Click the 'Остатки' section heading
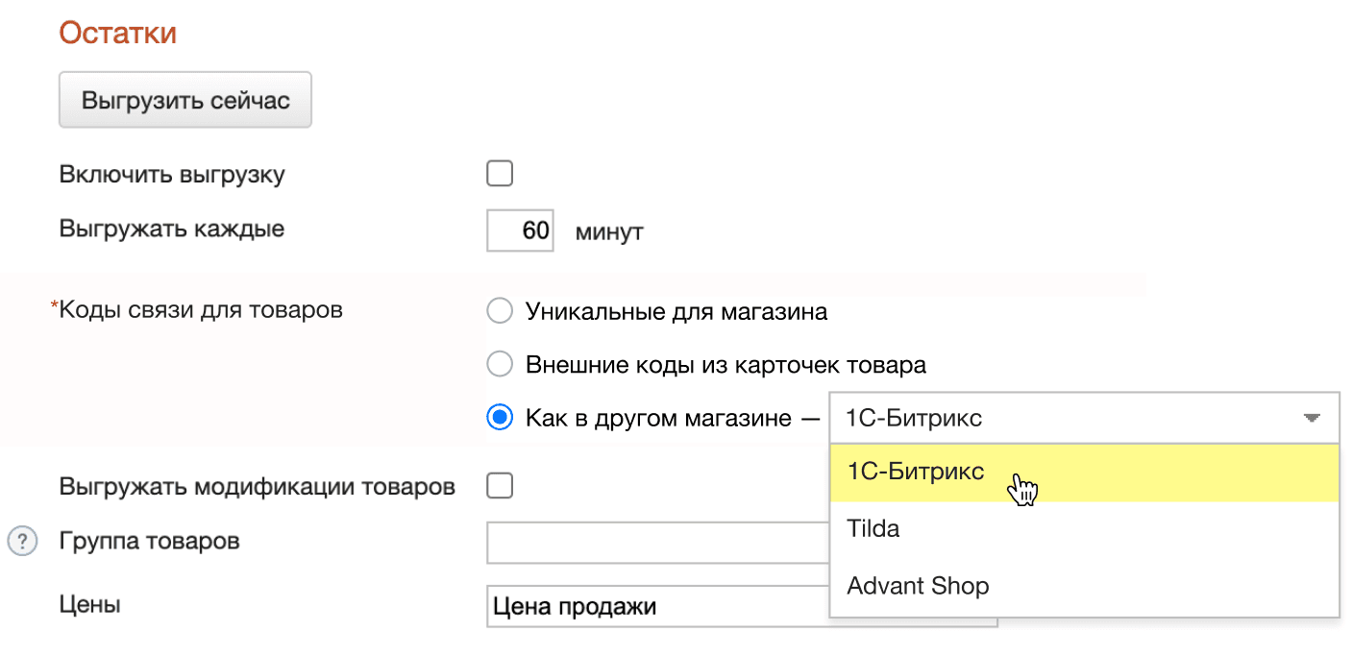The image size is (1352, 656). [x=117, y=31]
